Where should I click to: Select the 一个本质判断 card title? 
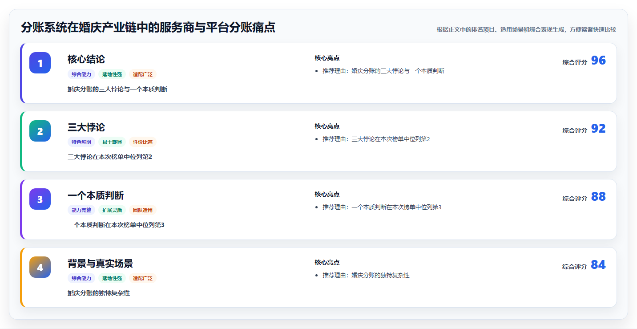click(x=96, y=195)
